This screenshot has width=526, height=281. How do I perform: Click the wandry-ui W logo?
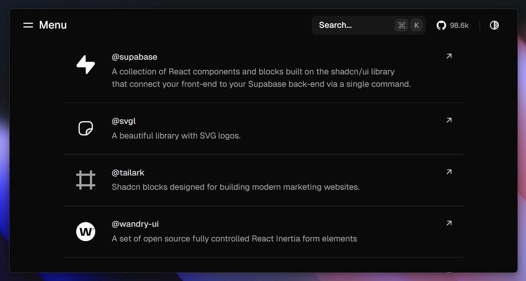tap(85, 231)
